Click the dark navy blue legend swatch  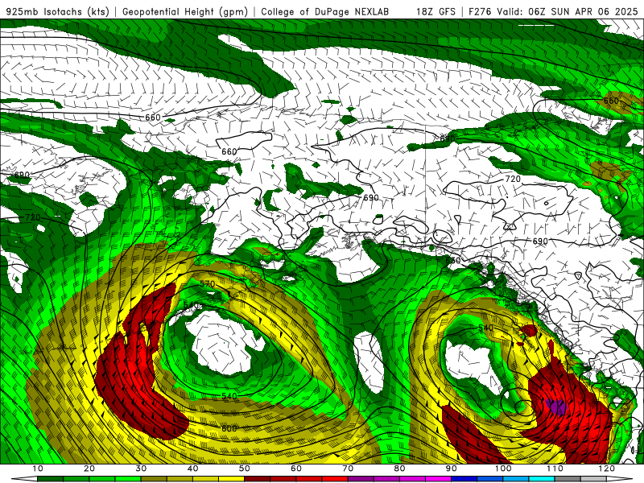pos(464,479)
